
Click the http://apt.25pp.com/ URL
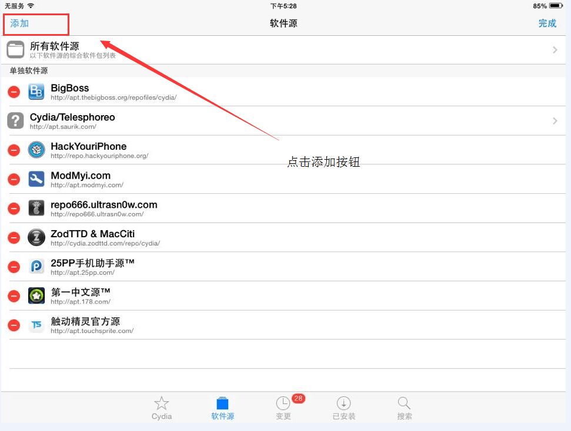83,272
